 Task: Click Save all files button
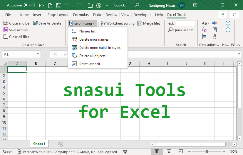point(16,30)
